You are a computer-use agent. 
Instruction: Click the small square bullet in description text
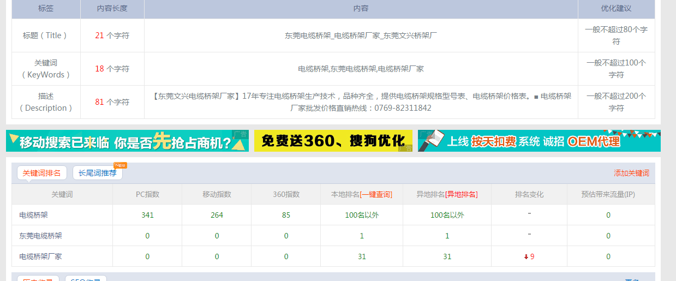click(x=536, y=97)
